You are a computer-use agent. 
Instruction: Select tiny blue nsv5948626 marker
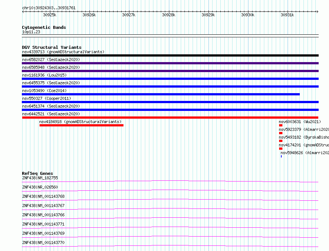point(281,156)
